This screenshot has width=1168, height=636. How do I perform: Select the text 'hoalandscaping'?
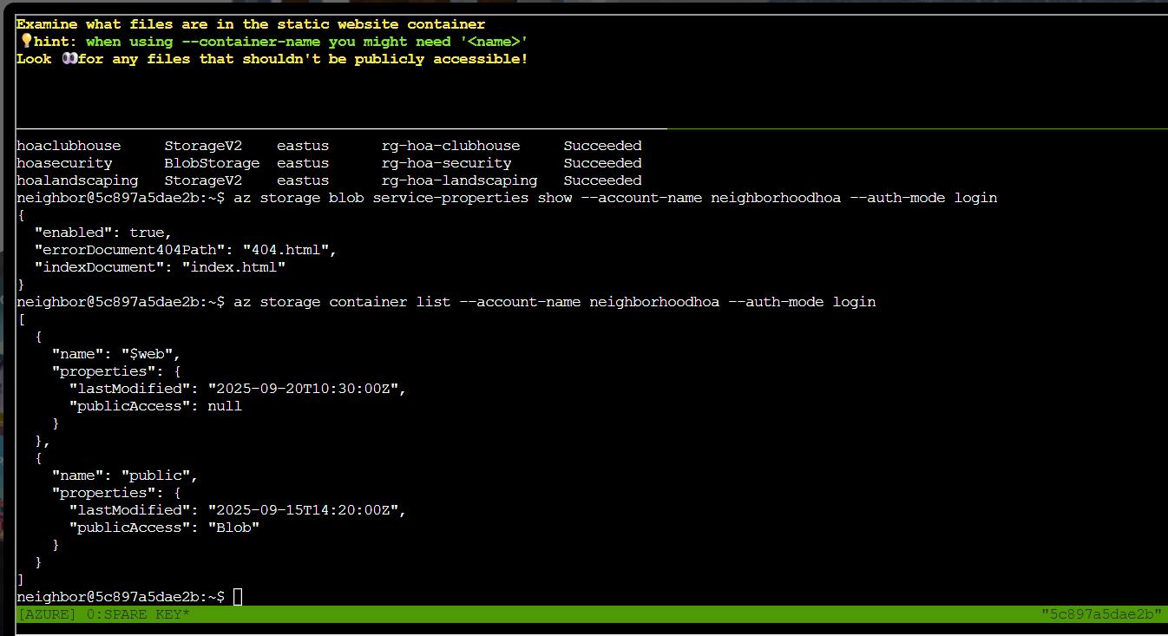(x=77, y=180)
